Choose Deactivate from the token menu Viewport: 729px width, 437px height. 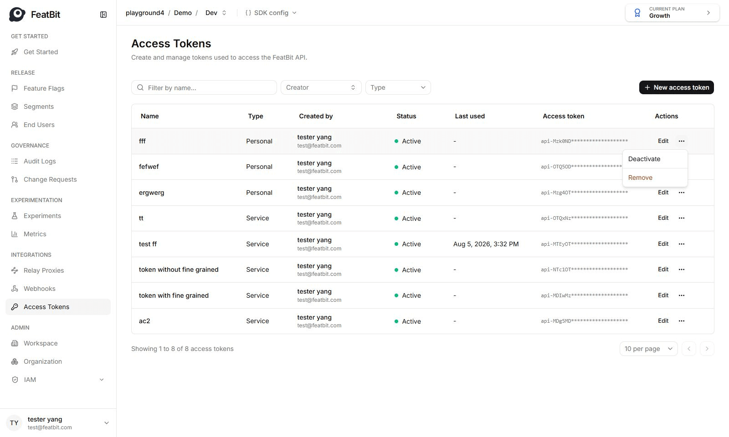(x=655, y=159)
